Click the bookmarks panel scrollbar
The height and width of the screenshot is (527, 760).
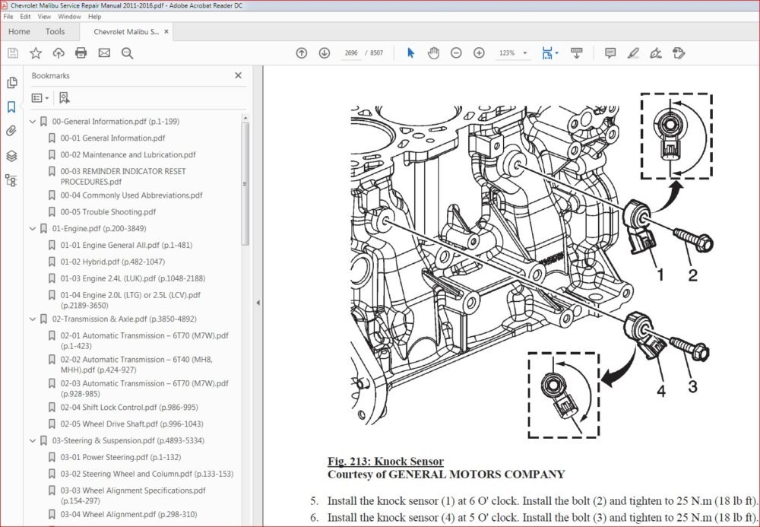click(245, 184)
